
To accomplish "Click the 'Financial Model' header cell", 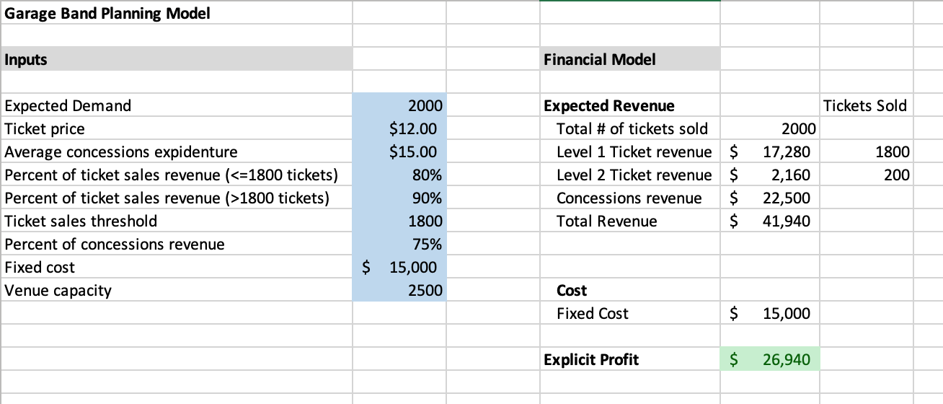I will click(x=629, y=59).
